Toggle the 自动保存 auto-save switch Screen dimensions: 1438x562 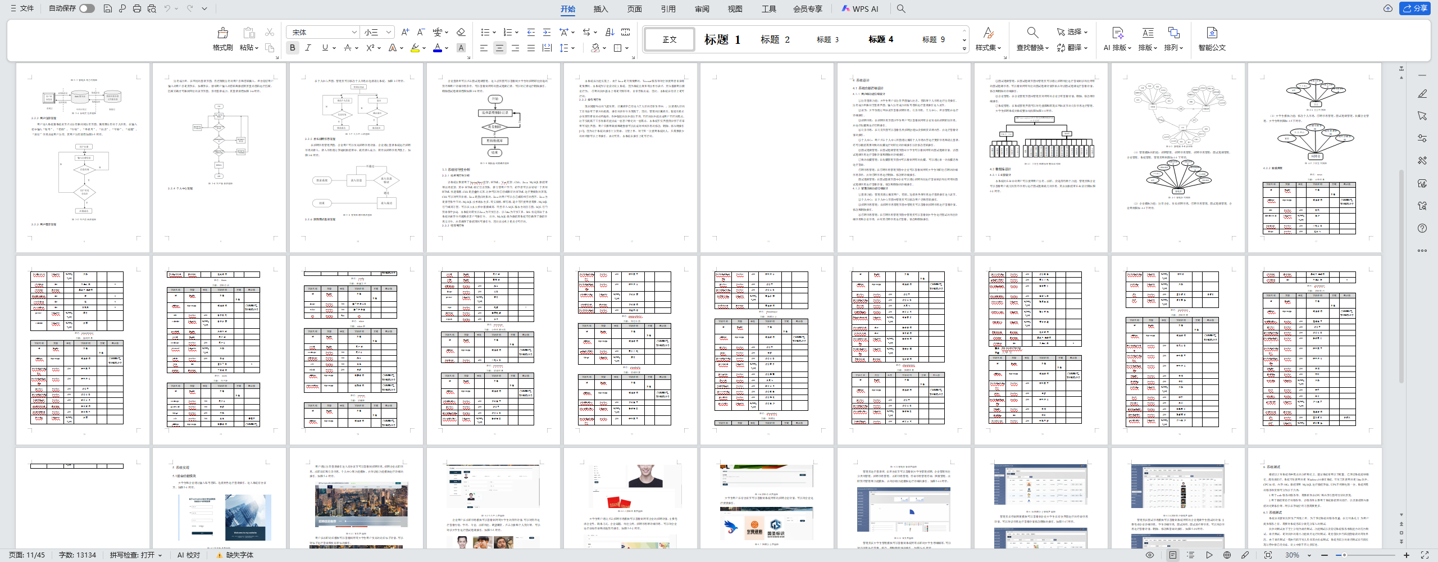point(87,8)
